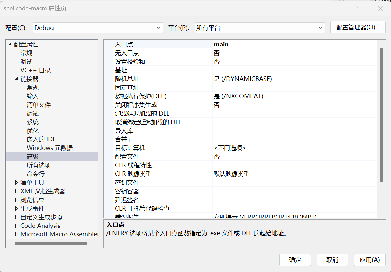
Task: Click the 应用(A) button
Action: tap(370, 260)
